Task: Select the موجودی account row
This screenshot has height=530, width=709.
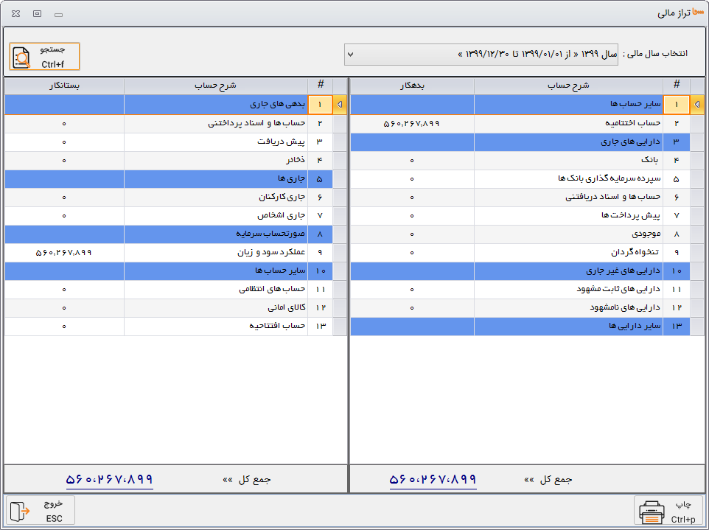Action: click(568, 234)
